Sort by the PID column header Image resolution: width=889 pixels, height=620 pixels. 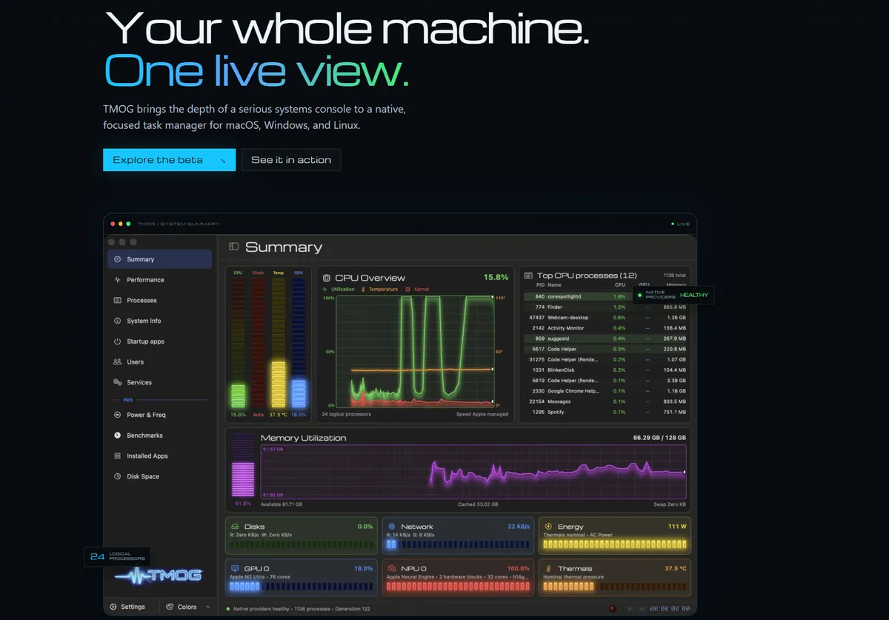pyautogui.click(x=539, y=284)
